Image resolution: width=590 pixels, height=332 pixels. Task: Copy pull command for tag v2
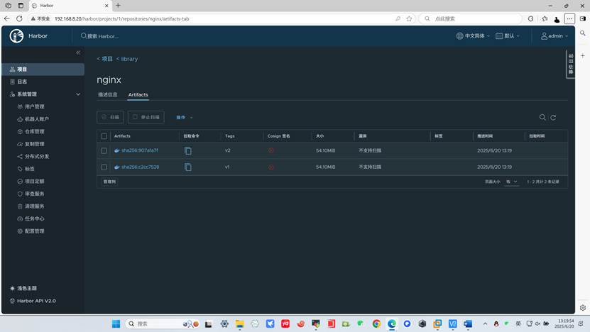coord(187,151)
